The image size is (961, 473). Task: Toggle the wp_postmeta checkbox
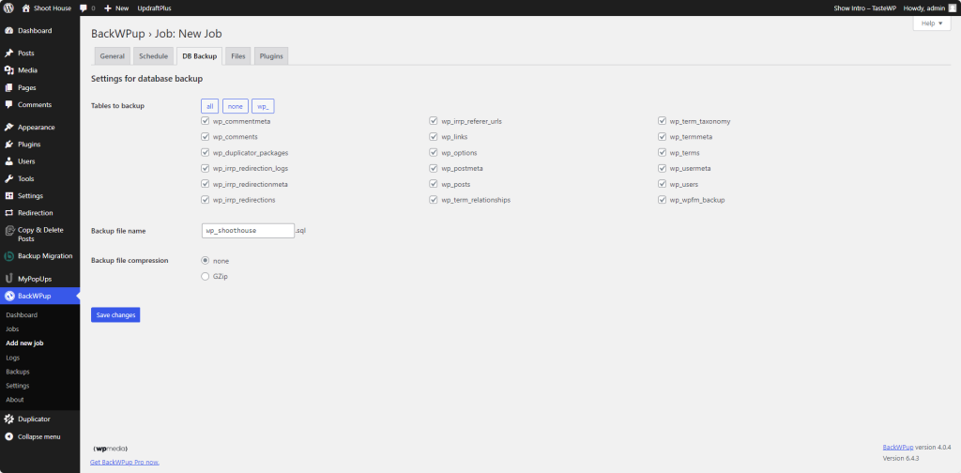coord(434,168)
